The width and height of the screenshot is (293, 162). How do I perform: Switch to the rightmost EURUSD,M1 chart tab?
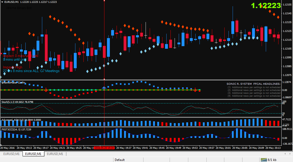tap(55, 154)
